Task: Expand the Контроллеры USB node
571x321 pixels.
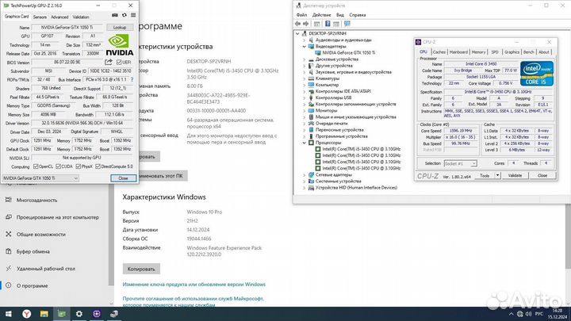Action: pyautogui.click(x=304, y=97)
